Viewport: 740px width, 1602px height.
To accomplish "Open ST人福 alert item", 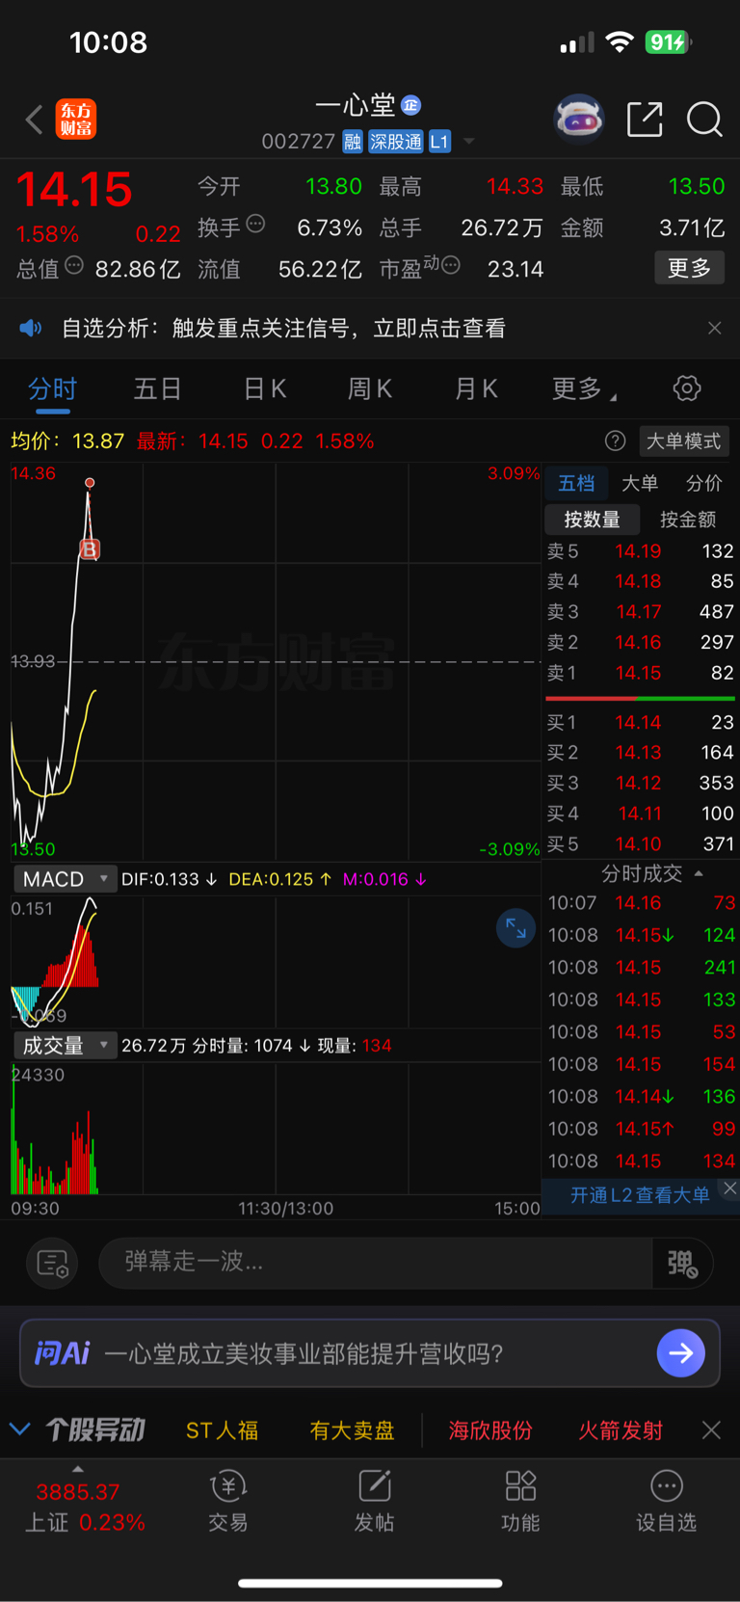I will click(x=223, y=1430).
